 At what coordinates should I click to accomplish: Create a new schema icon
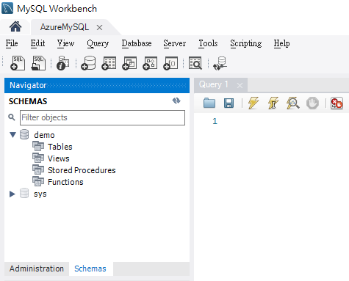88,63
